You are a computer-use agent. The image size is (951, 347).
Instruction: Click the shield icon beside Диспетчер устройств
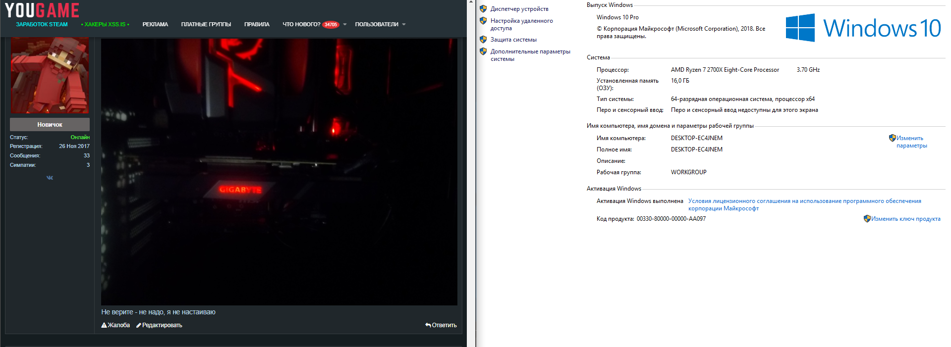point(483,9)
